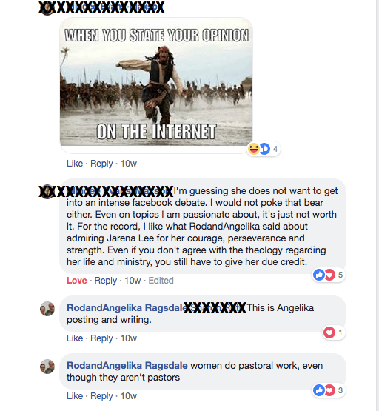Open RodandAngelika avatar on pastoral work comment
Image resolution: width=379 pixels, height=411 pixels.
tap(47, 367)
